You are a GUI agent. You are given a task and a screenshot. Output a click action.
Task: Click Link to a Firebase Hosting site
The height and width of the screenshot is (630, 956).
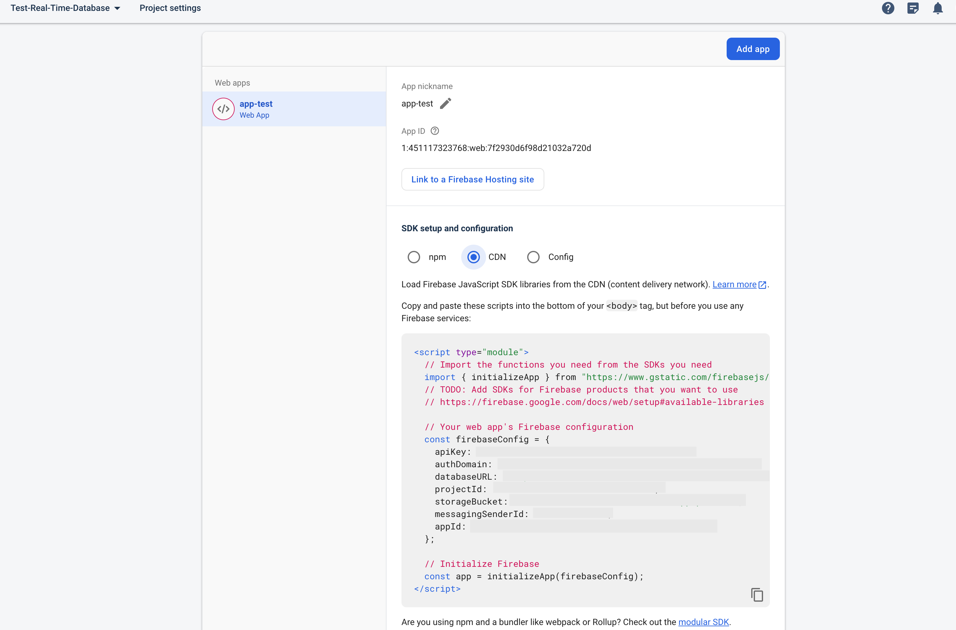(x=472, y=179)
